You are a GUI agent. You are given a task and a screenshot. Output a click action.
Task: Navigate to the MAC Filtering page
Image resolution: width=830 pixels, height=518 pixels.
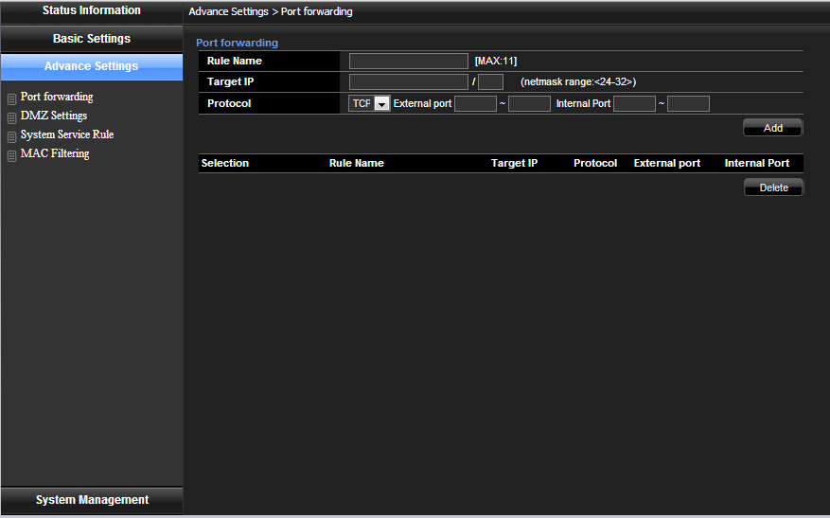pyautogui.click(x=55, y=153)
